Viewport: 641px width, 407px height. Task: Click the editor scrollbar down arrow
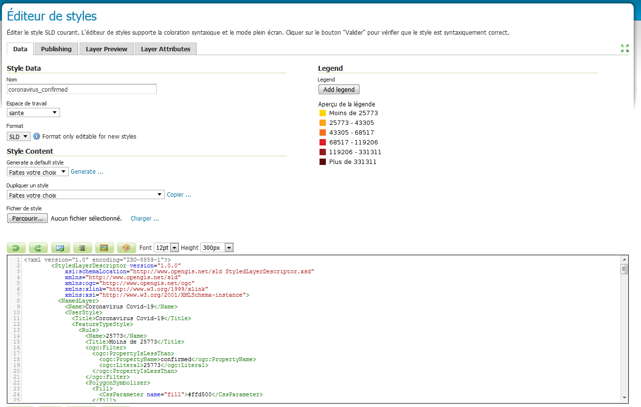pyautogui.click(x=624, y=398)
